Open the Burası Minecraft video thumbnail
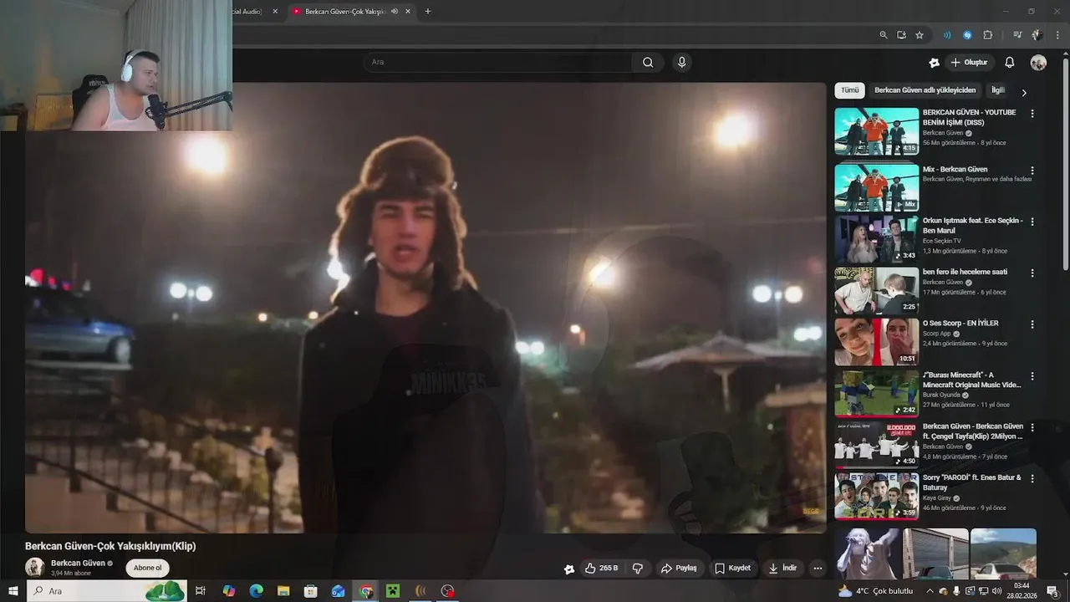This screenshot has width=1070, height=602. pyautogui.click(x=876, y=394)
